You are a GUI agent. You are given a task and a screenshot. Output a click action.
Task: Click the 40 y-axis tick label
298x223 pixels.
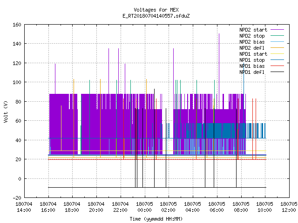[x=18, y=140]
